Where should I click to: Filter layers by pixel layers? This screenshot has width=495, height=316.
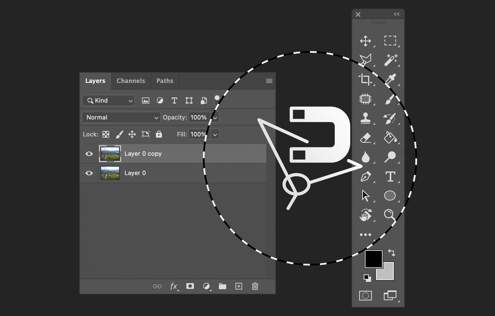click(145, 100)
